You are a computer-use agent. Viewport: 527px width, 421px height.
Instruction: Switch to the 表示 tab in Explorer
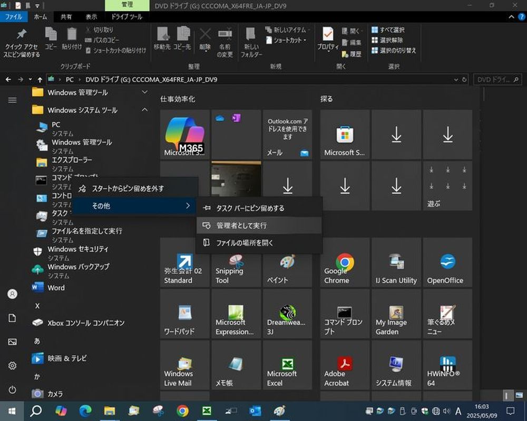pos(91,17)
